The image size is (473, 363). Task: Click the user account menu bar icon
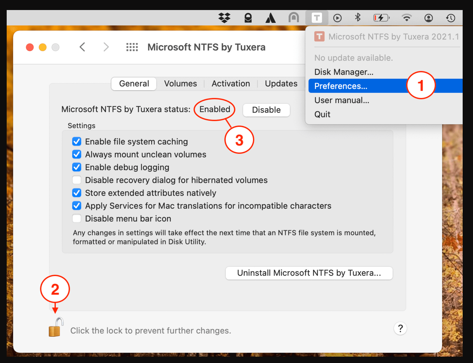428,18
